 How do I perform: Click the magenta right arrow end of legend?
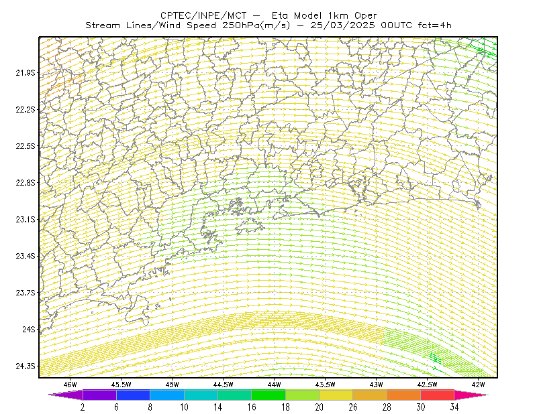point(471,395)
